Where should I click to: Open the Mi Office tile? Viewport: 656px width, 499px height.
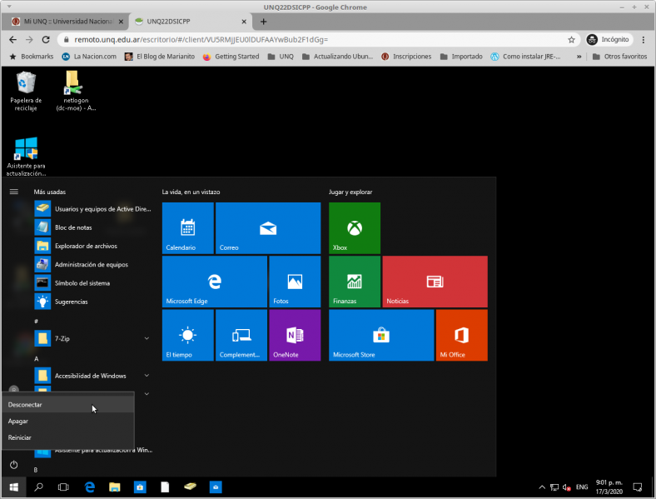click(461, 336)
